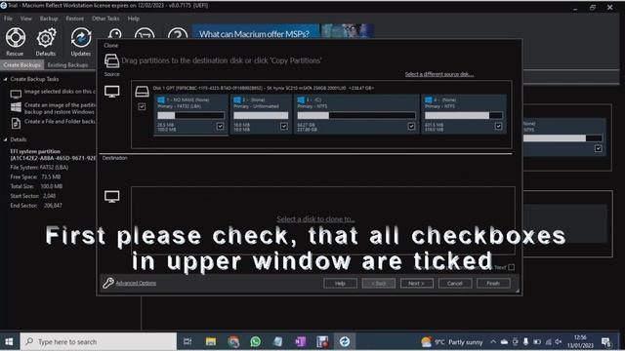Image resolution: width=625 pixels, height=351 pixels.
Task: Click Windows icon on partition 1 NO NAME
Action: click(161, 99)
